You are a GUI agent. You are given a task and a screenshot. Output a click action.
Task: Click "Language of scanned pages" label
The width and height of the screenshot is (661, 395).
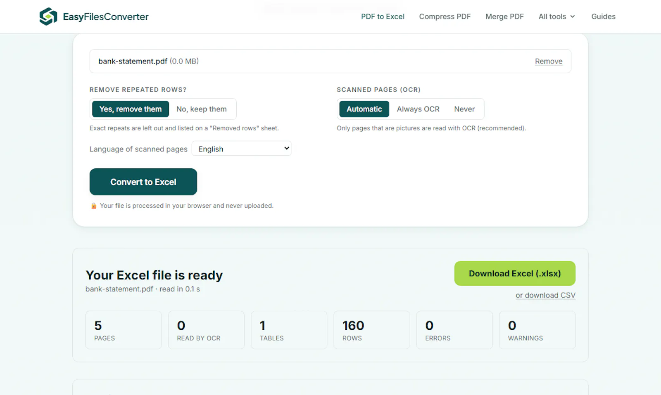138,149
